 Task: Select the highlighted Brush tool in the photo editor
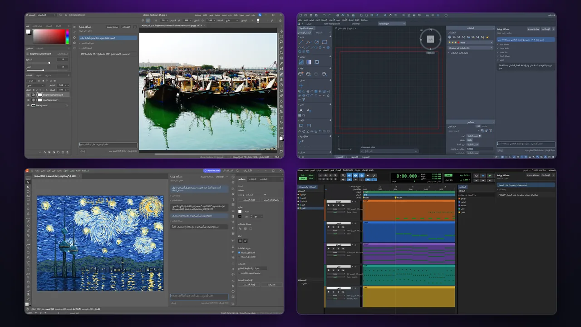(x=281, y=74)
